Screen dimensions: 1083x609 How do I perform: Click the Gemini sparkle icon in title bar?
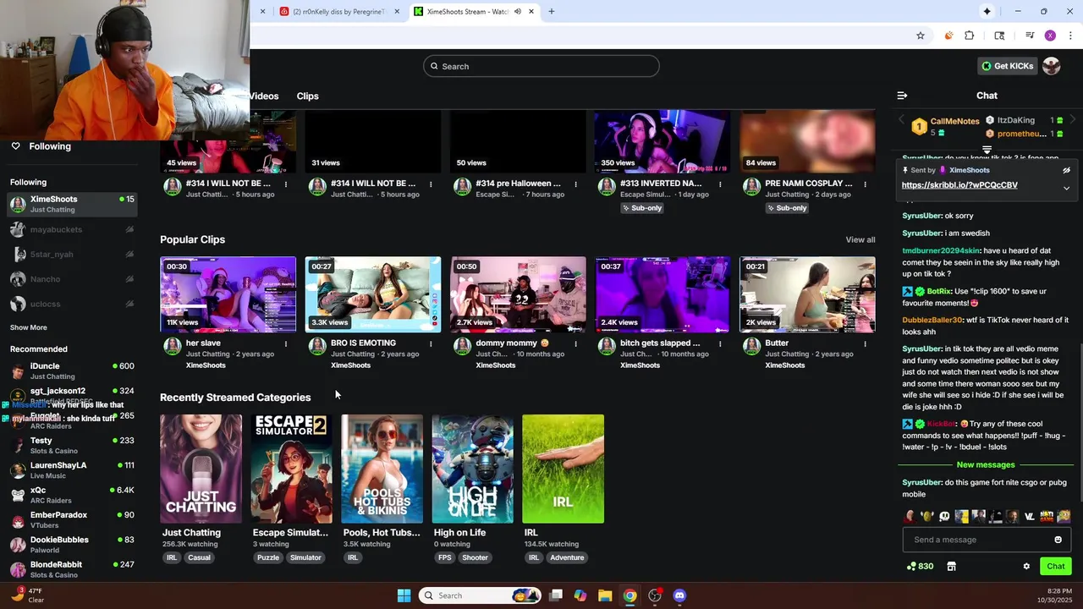(x=987, y=12)
